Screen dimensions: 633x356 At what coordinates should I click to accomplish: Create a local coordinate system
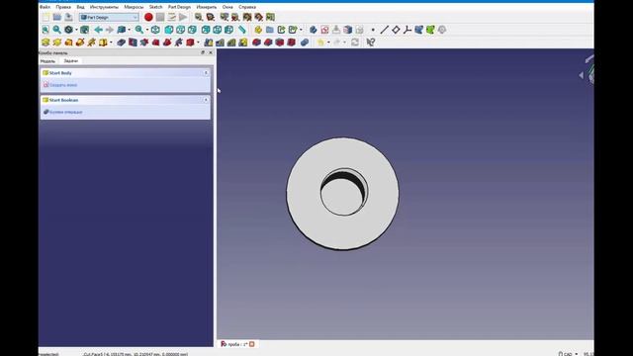click(407, 30)
